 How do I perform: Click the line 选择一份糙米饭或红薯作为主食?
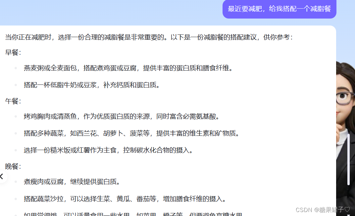click(x=108, y=150)
